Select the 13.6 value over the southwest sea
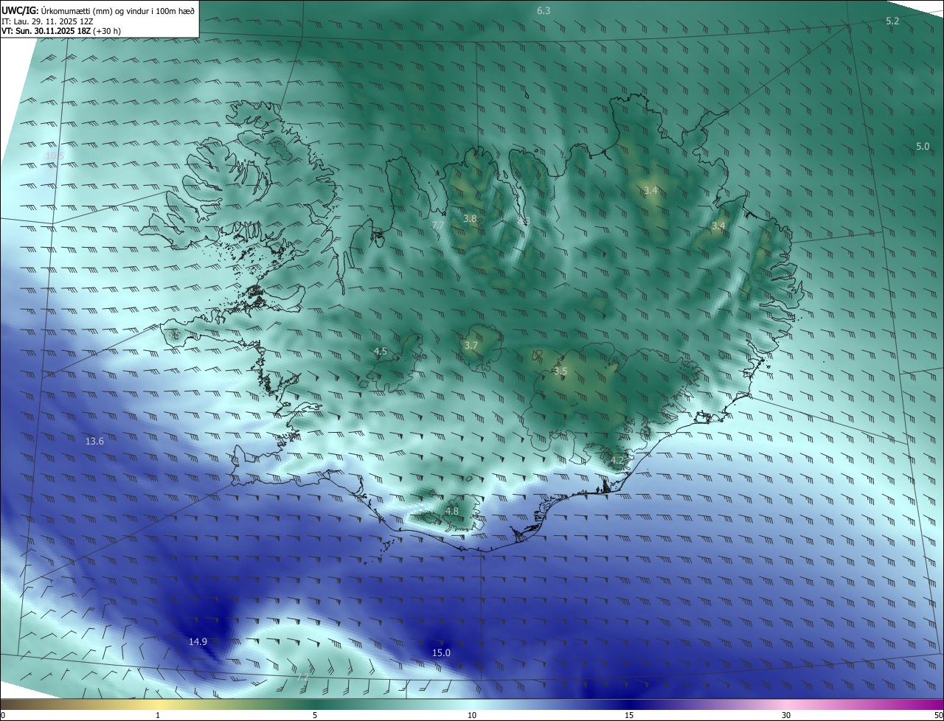The image size is (944, 721). coord(94,441)
